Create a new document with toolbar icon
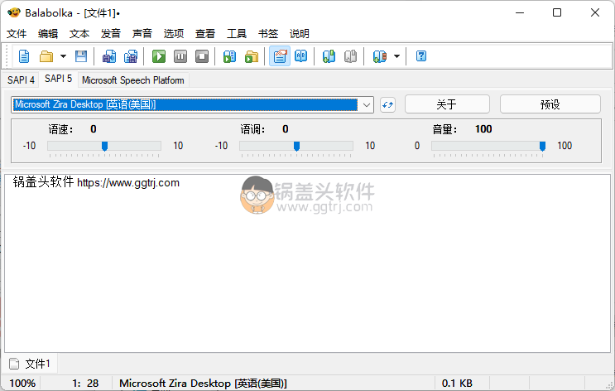This screenshot has width=615, height=391. coord(24,56)
